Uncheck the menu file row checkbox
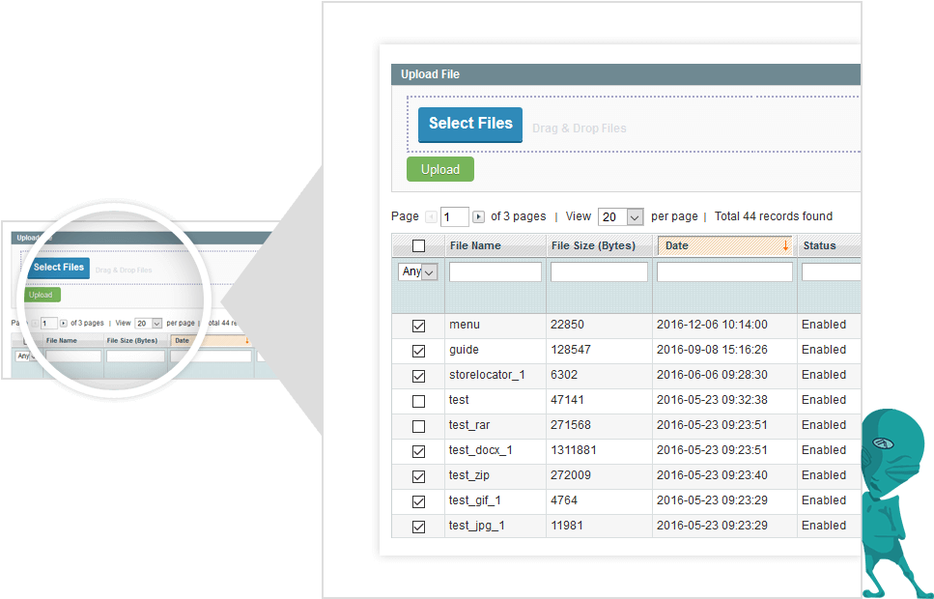934x599 pixels. pos(418,325)
